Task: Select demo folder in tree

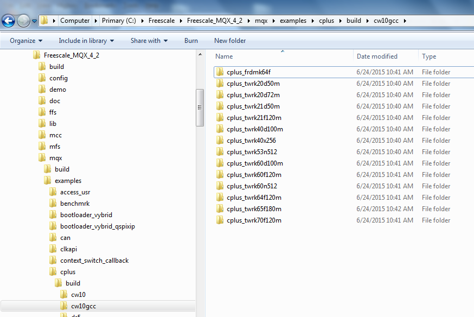Action: coord(57,90)
